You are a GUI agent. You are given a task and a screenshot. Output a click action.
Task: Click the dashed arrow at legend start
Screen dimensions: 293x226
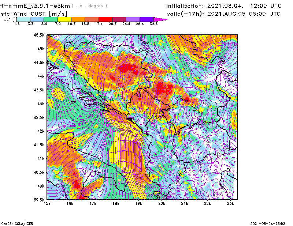10,19
